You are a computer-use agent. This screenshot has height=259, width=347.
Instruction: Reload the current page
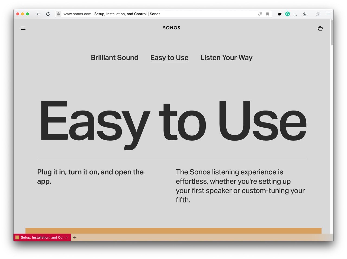click(x=48, y=14)
